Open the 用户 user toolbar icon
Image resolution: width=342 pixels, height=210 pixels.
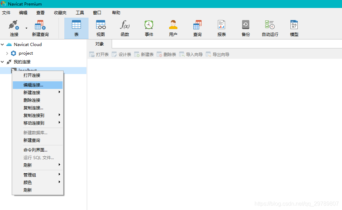(x=173, y=25)
